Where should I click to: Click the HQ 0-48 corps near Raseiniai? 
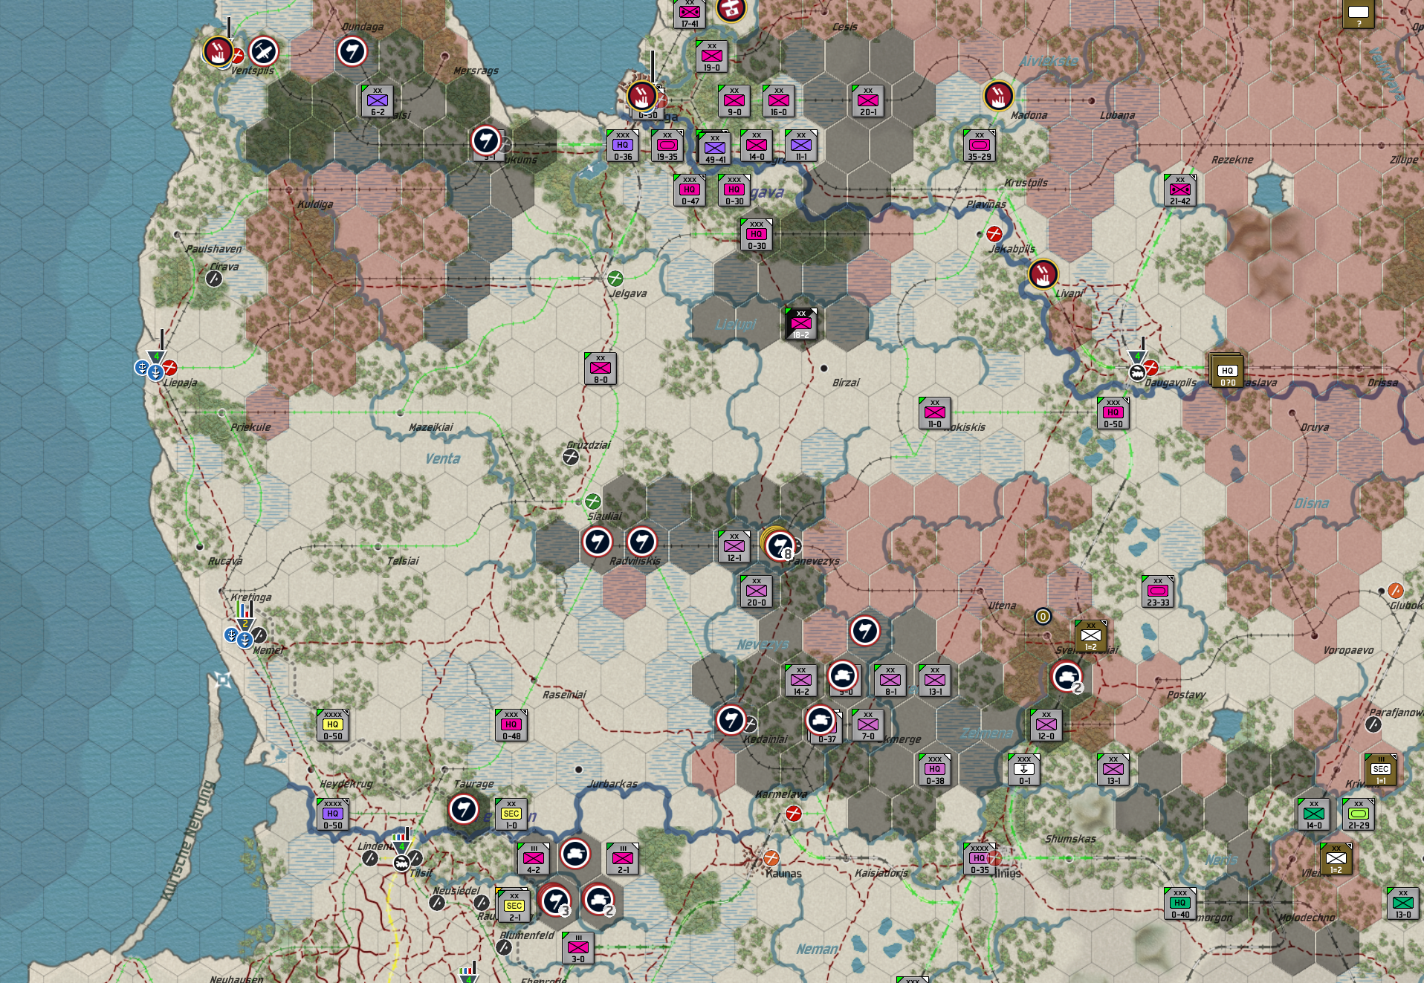(x=511, y=725)
